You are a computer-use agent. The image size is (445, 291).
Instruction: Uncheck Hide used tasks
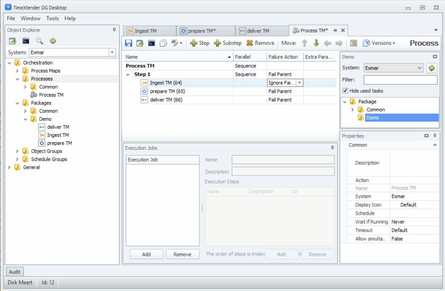point(345,90)
